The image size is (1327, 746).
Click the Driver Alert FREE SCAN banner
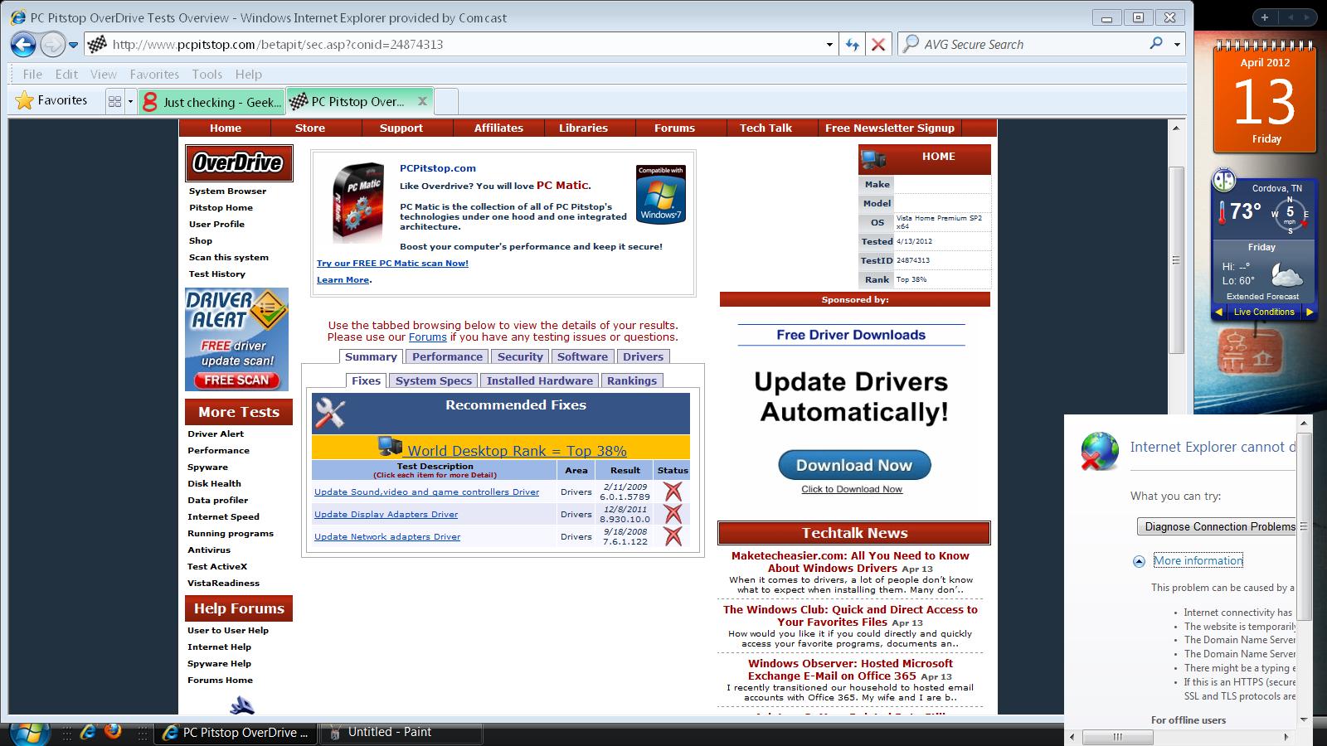[237, 339]
